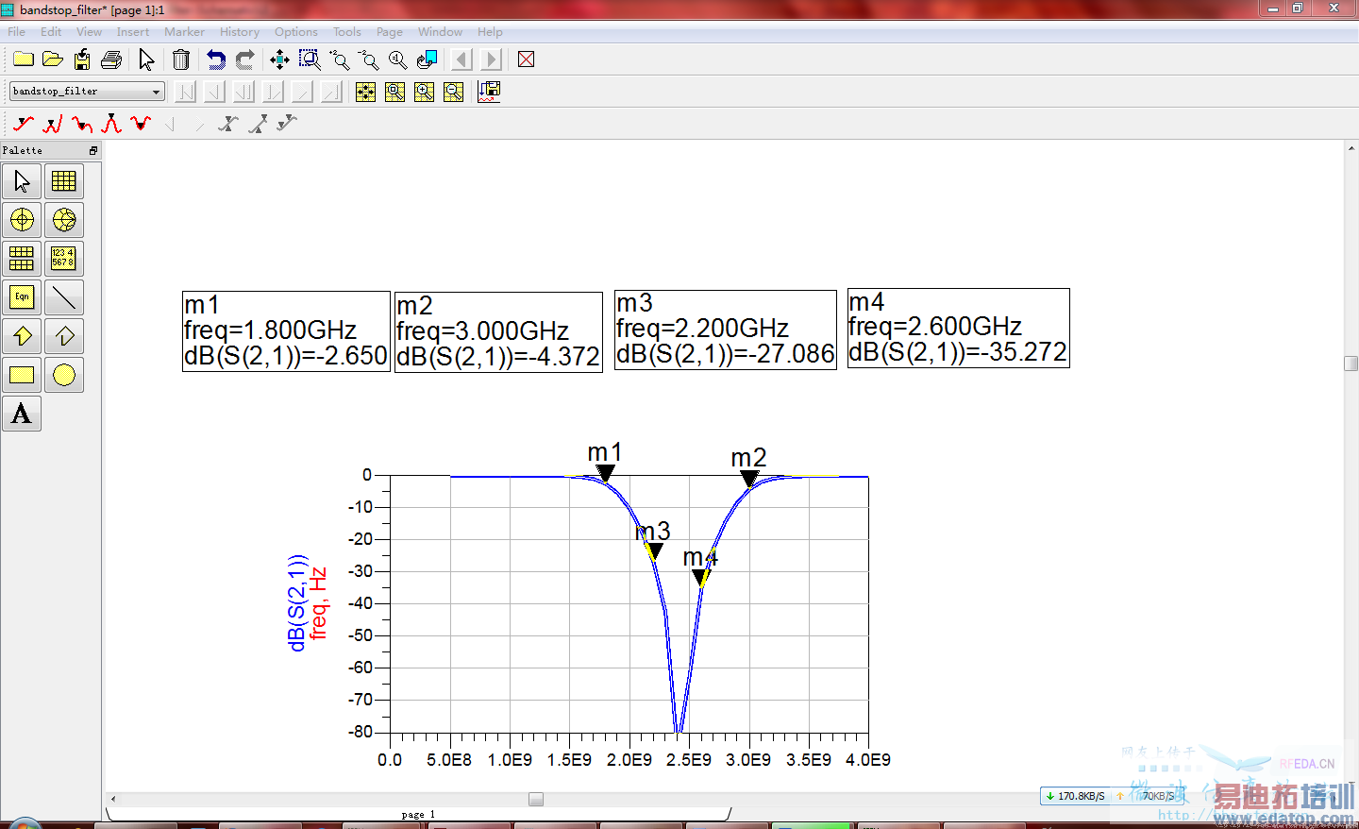Switch to the page 1 tab
Screen dimensions: 1359x829
pos(418,814)
